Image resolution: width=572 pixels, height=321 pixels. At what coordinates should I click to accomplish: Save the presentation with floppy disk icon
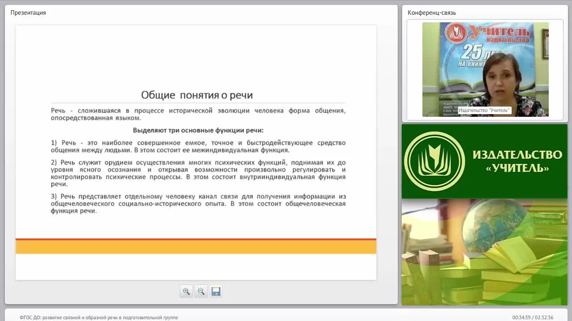(x=216, y=291)
